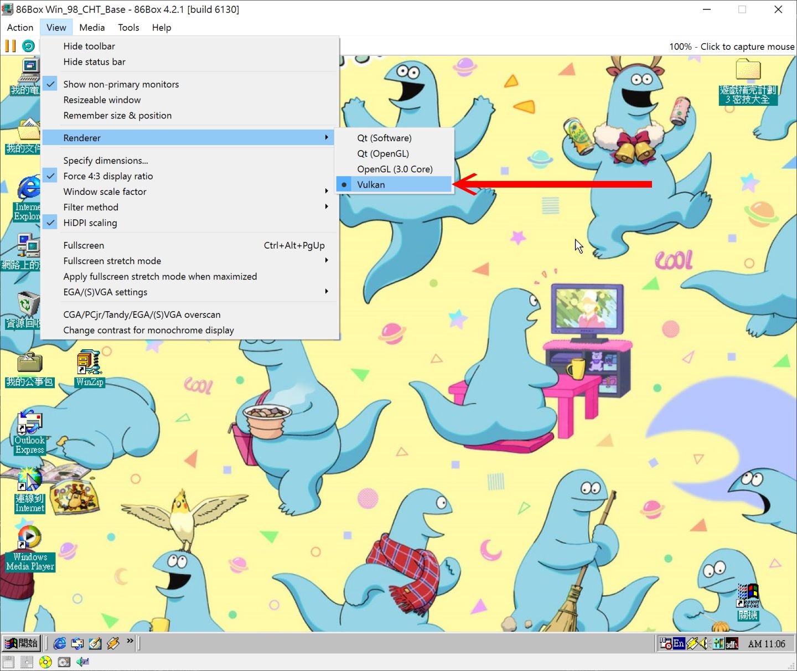Image resolution: width=797 pixels, height=671 pixels.
Task: Click the Winamp agent tray icon
Action: pyautogui.click(x=692, y=643)
